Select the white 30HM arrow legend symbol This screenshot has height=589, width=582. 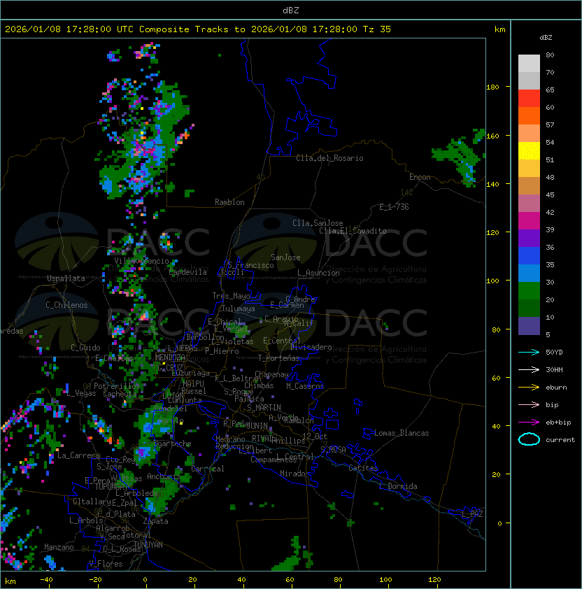[529, 369]
